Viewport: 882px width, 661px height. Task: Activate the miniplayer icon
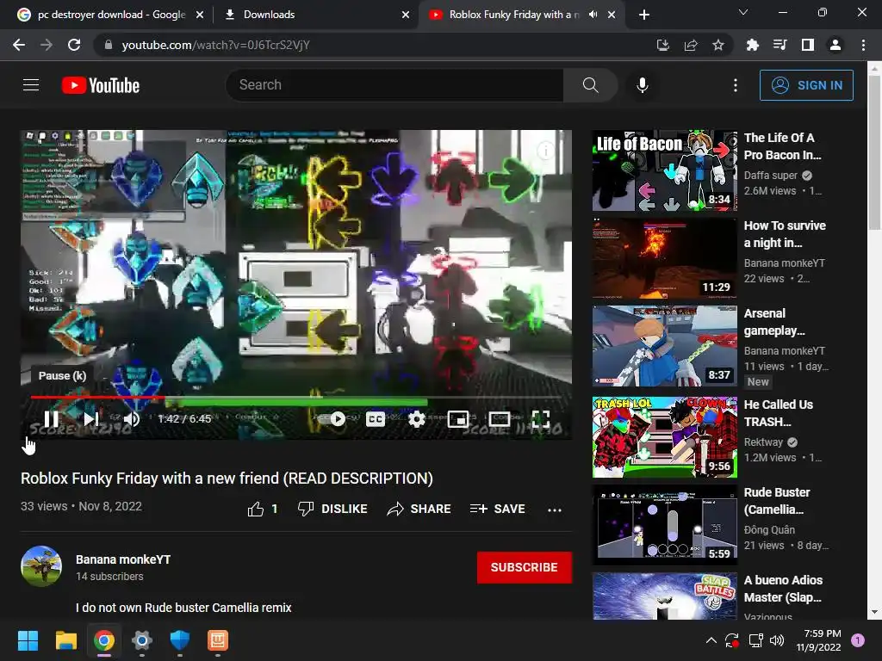point(458,419)
